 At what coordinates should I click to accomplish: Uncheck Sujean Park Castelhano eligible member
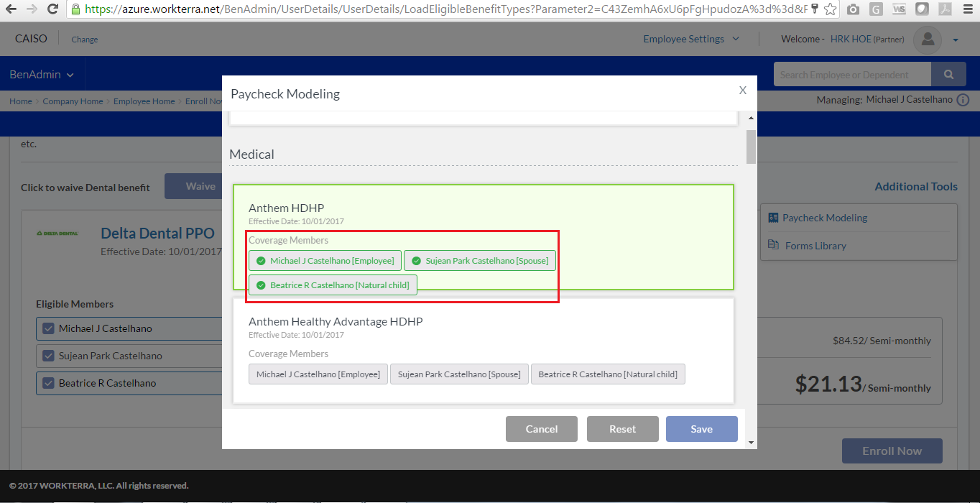[x=49, y=356]
